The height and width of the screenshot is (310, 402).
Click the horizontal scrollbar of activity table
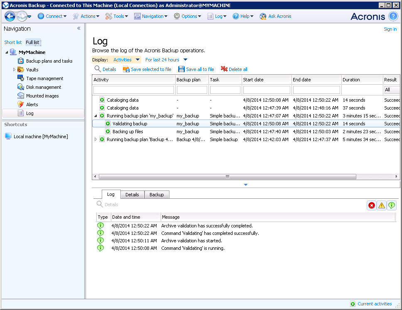pyautogui.click(x=227, y=176)
